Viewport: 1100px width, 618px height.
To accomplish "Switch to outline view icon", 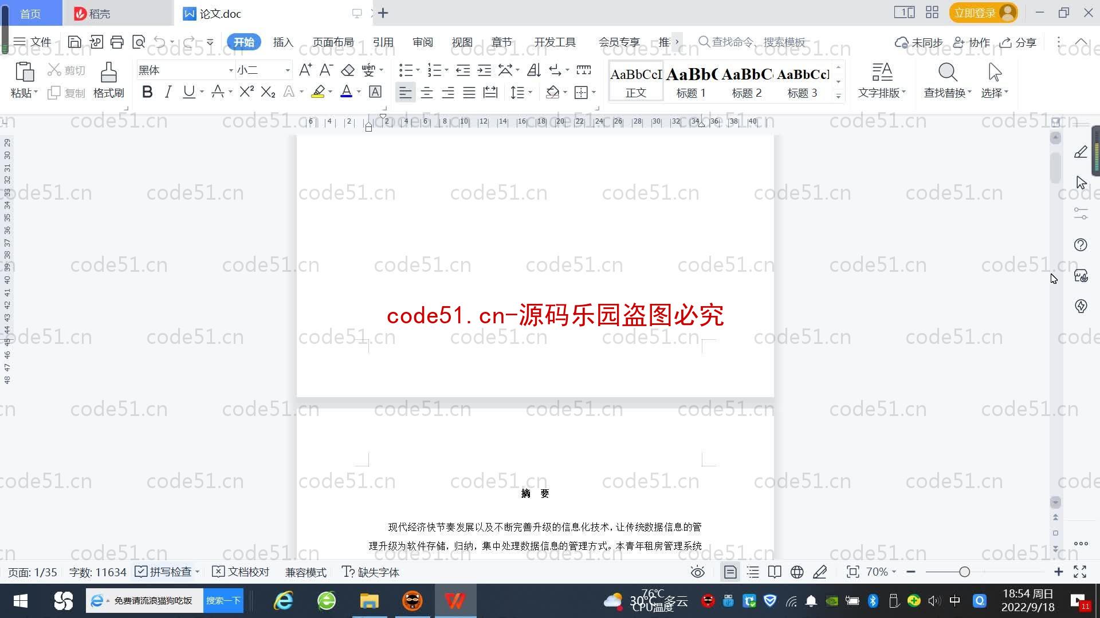I will pyautogui.click(x=753, y=572).
